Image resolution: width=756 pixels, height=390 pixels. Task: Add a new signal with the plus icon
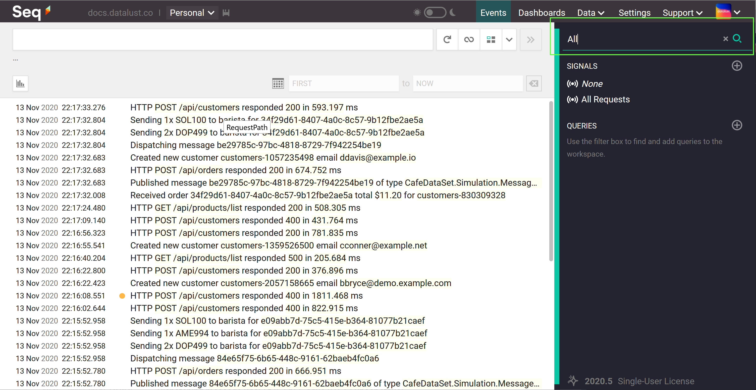pyautogui.click(x=737, y=66)
